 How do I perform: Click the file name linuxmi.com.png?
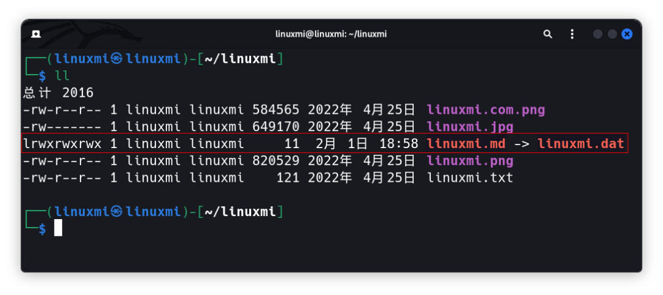[x=486, y=110]
